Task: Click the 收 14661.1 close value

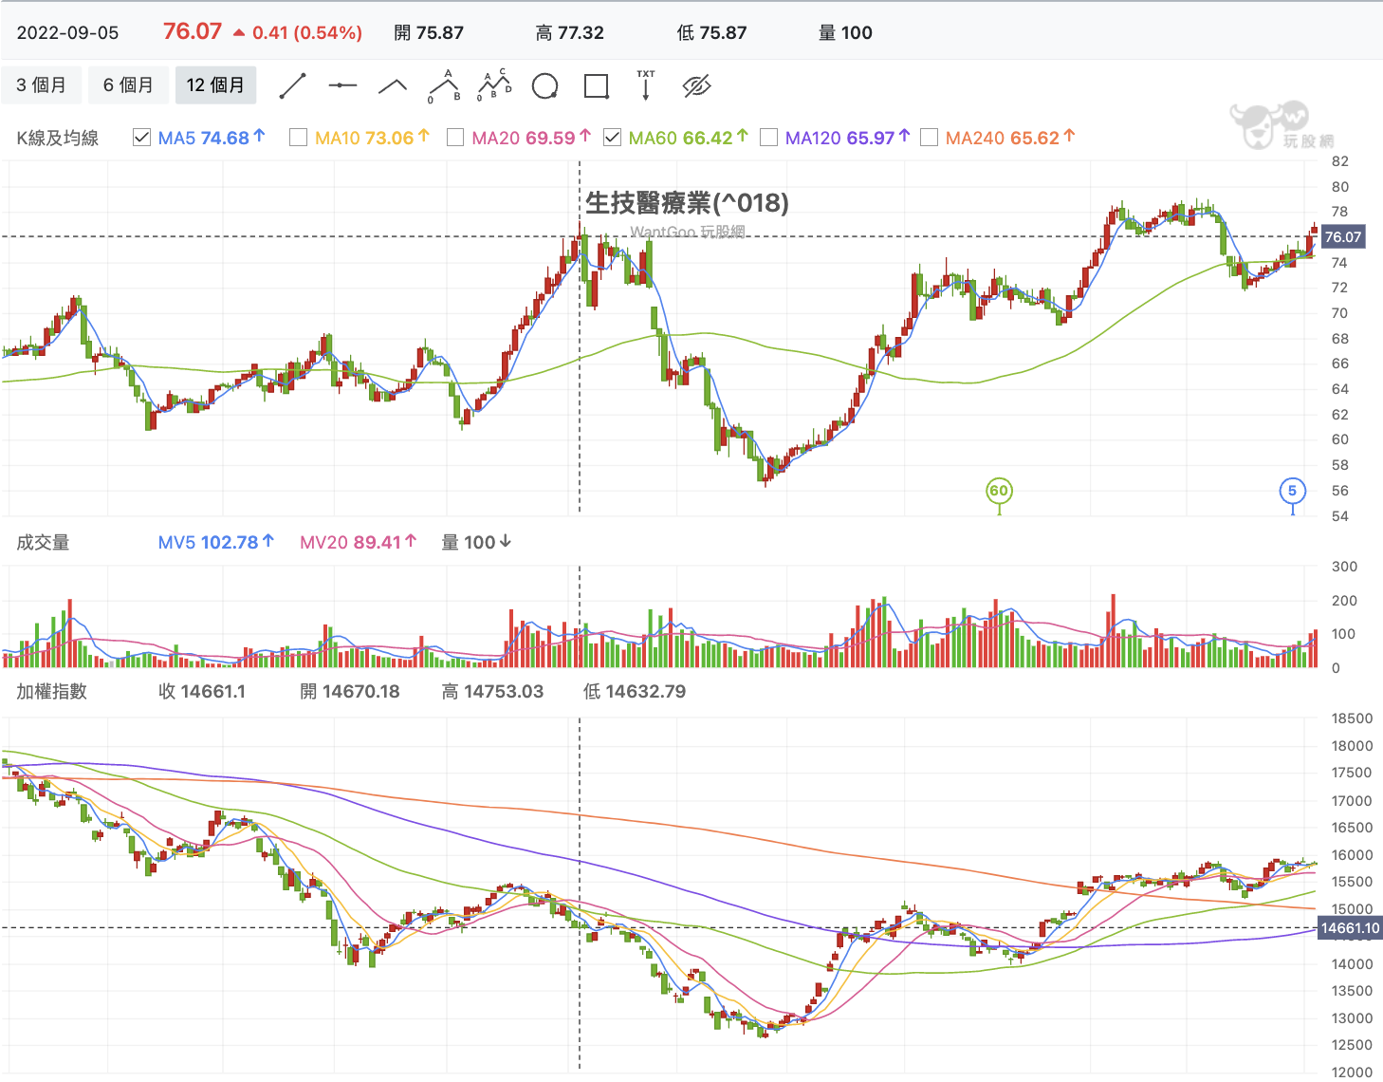Action: pyautogui.click(x=202, y=691)
